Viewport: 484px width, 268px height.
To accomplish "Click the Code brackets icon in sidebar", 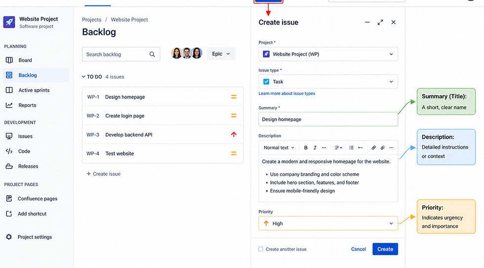I will [9, 151].
